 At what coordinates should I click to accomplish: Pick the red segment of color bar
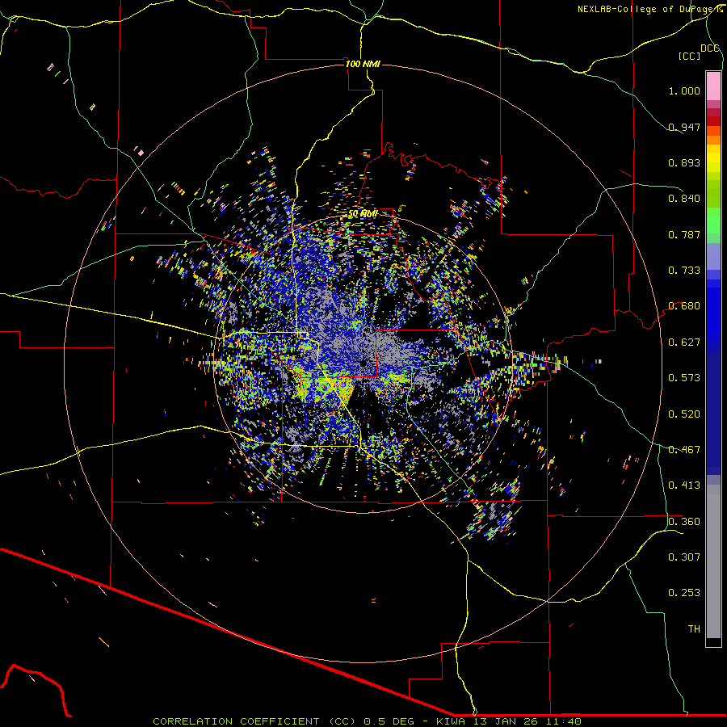[x=713, y=121]
